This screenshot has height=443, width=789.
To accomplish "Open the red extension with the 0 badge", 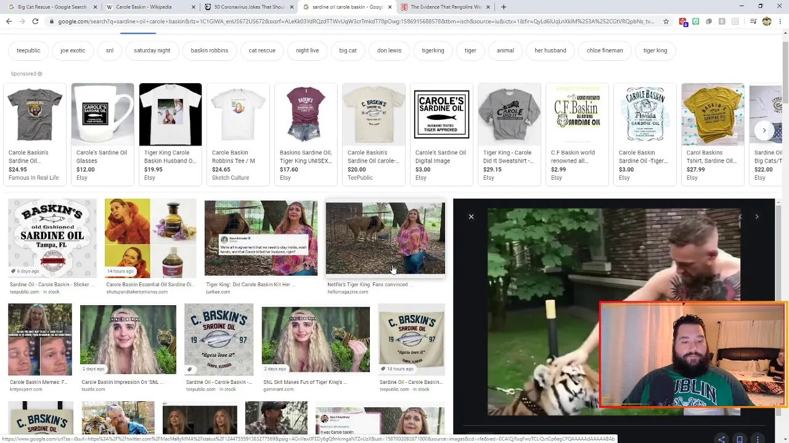I will tap(683, 22).
